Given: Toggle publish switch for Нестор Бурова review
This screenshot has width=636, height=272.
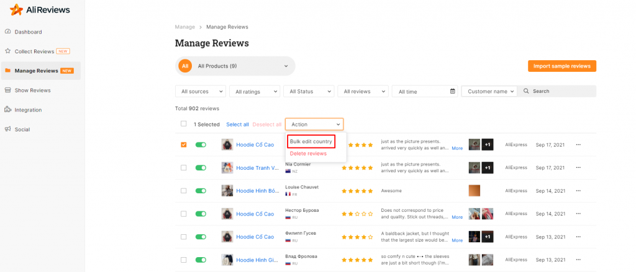Looking at the screenshot, I should [x=201, y=214].
